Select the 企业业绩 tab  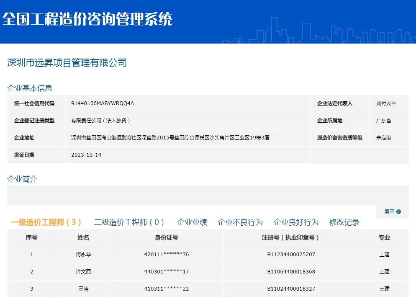click(192, 222)
